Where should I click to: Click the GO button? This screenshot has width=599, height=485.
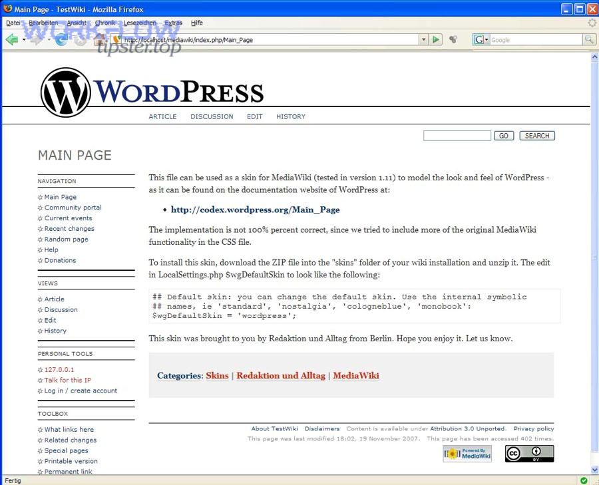[504, 136]
